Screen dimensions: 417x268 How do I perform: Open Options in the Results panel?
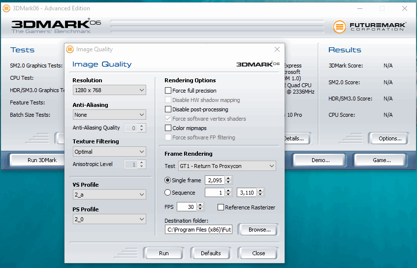tap(390, 138)
